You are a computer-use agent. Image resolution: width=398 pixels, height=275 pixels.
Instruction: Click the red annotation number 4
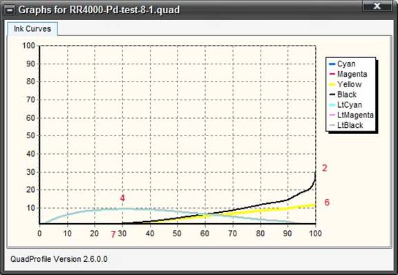pyautogui.click(x=122, y=198)
